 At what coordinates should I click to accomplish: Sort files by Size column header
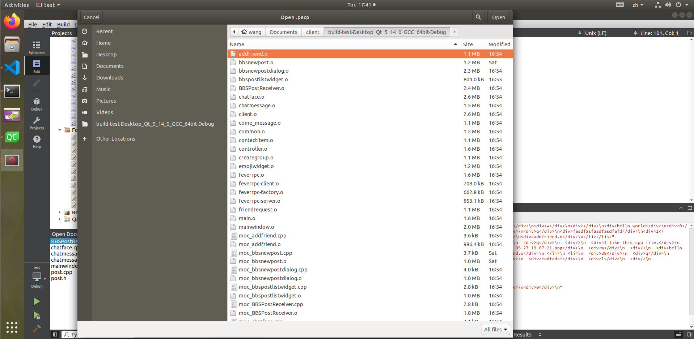click(468, 44)
